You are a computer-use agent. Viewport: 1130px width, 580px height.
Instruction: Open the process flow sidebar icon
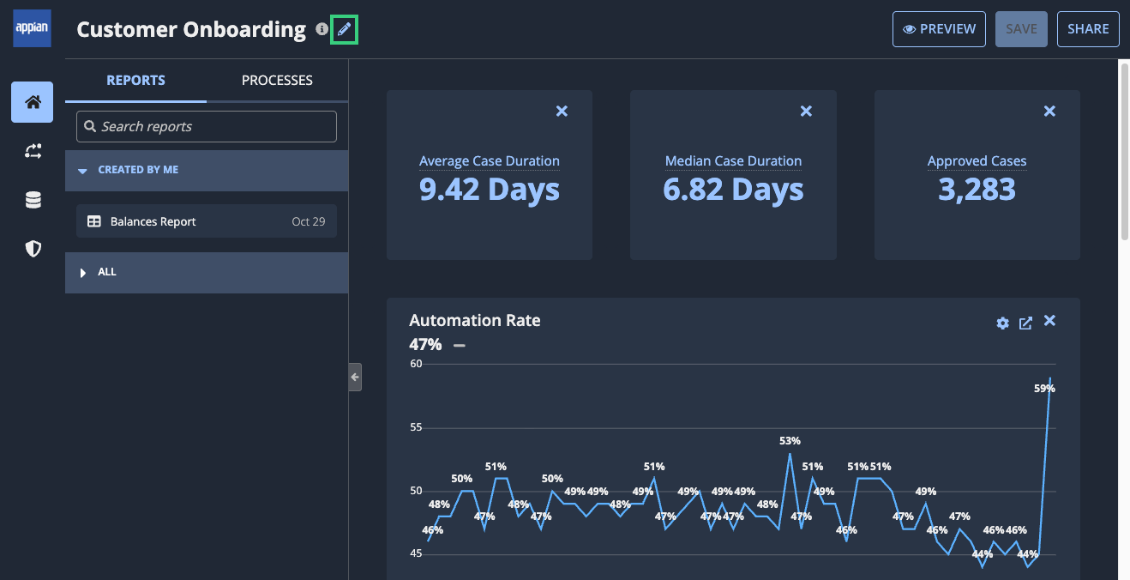[33, 152]
